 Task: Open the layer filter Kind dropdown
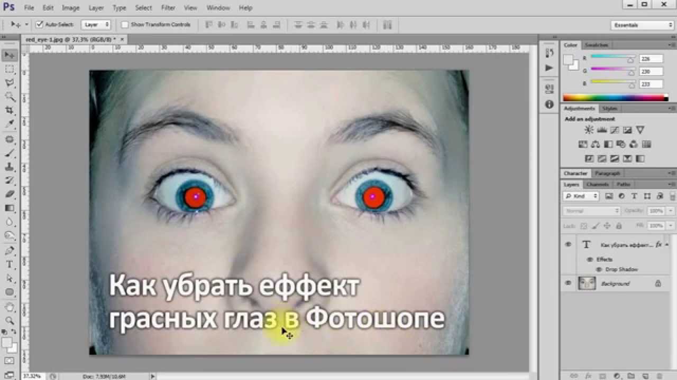coord(581,196)
